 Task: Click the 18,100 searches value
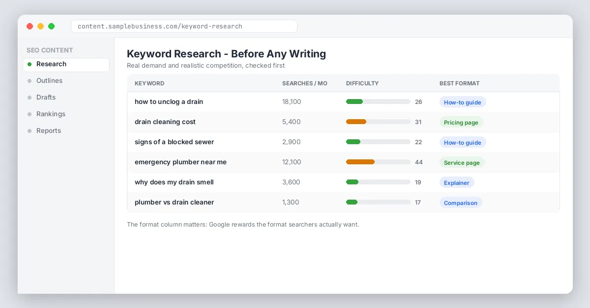pyautogui.click(x=292, y=102)
